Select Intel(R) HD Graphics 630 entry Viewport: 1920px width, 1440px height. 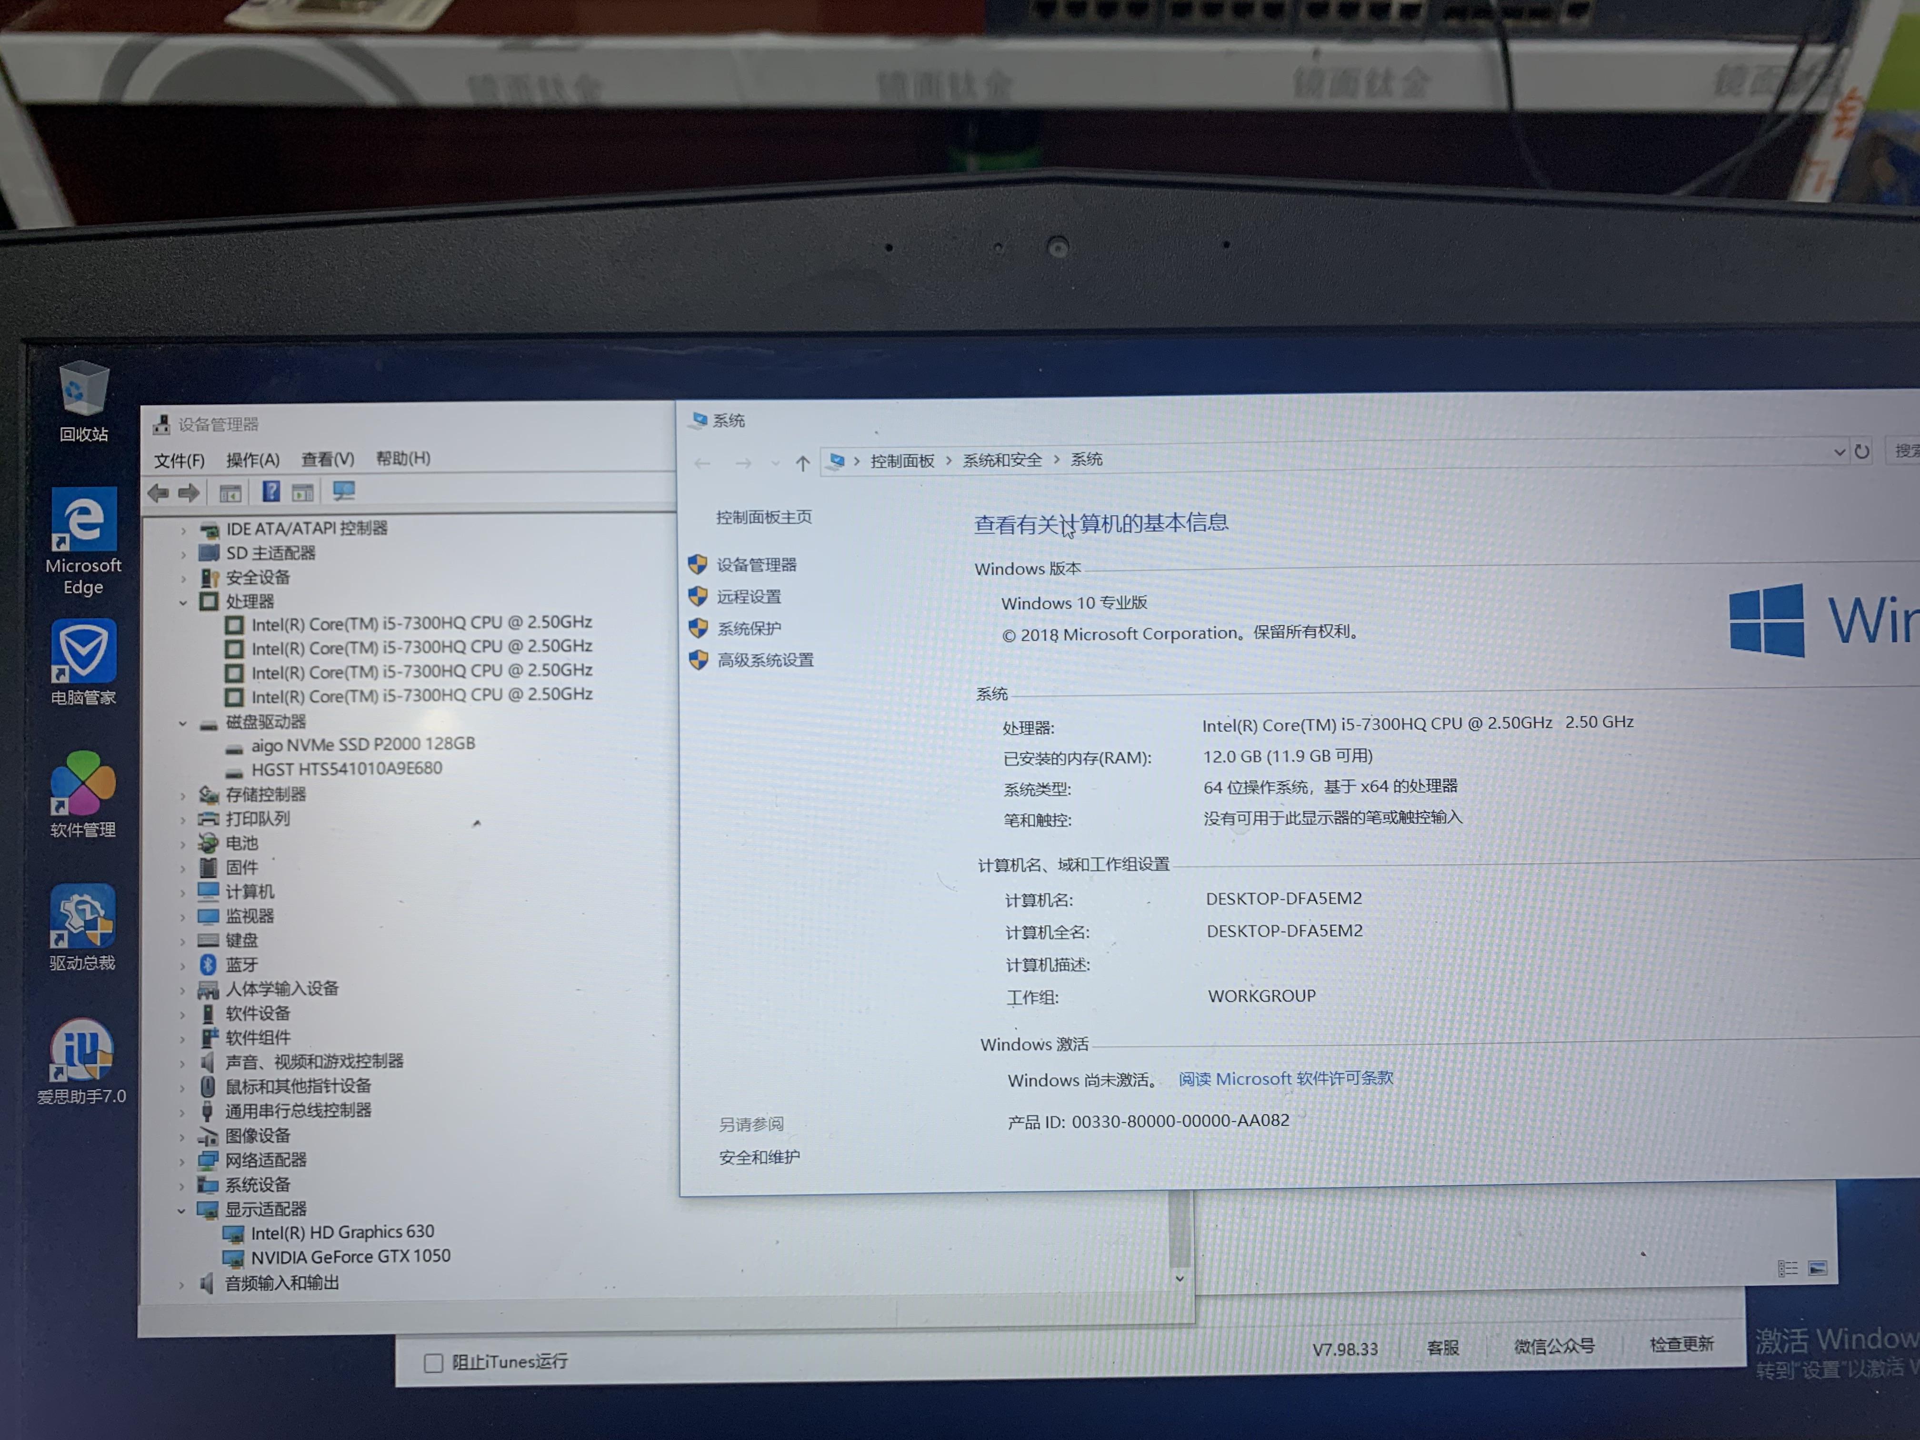[342, 1232]
